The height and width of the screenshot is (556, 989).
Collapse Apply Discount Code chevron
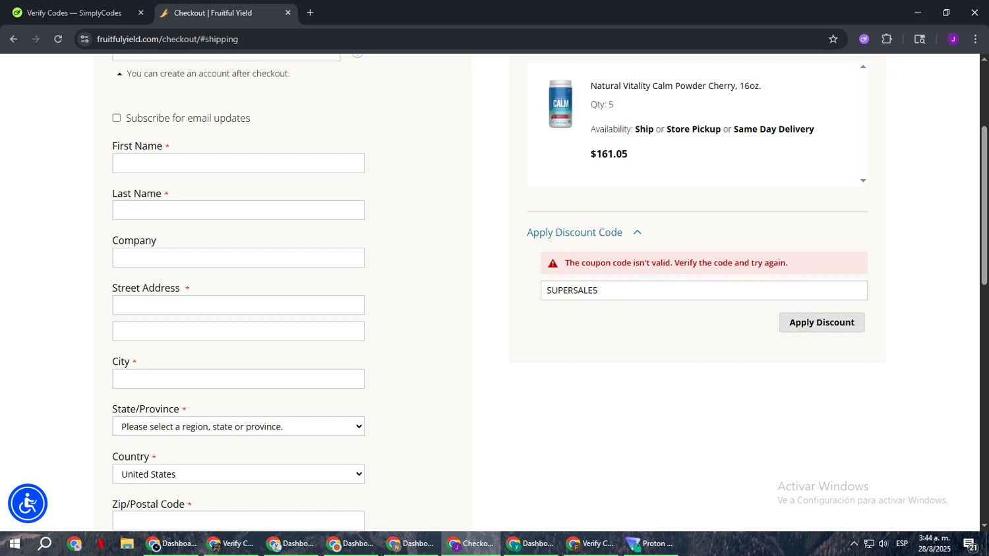click(637, 232)
